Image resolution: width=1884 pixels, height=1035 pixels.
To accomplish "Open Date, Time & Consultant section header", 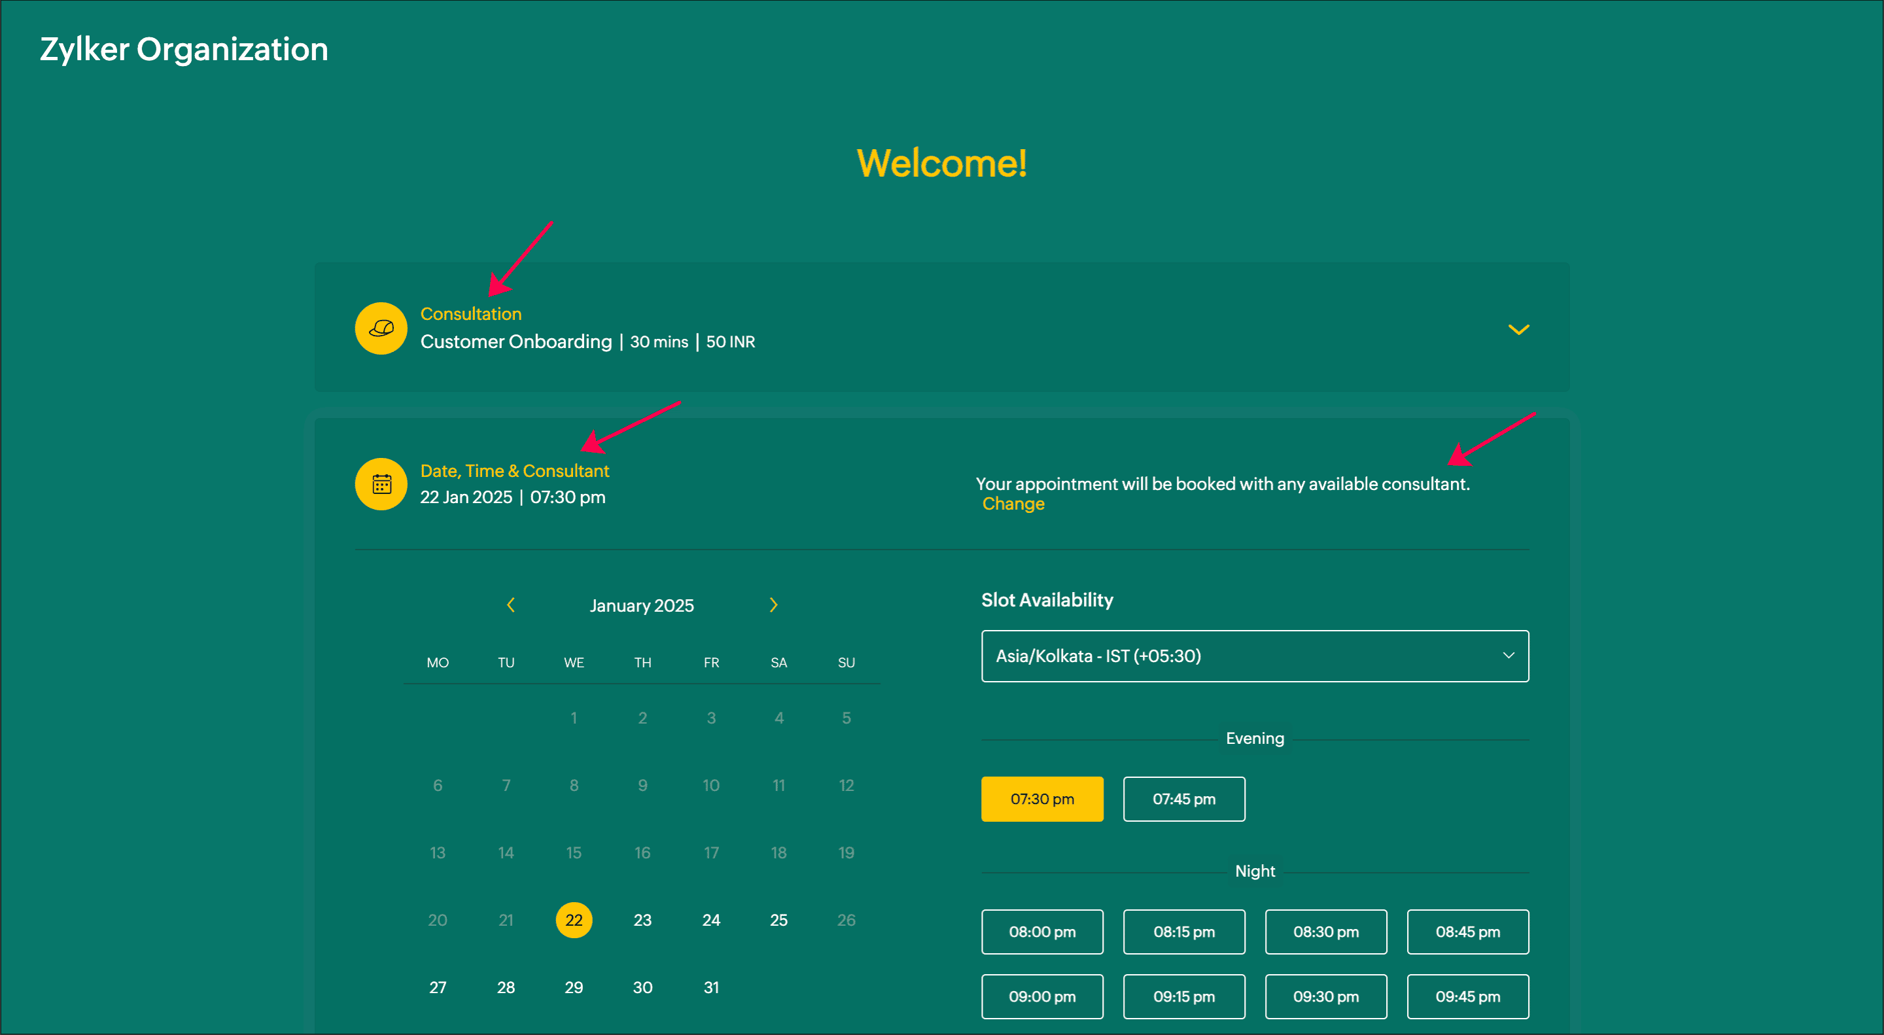I will tap(514, 471).
